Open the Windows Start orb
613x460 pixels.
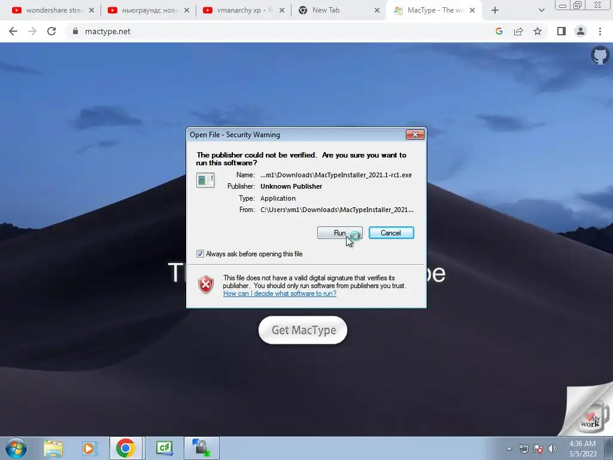[x=16, y=448]
